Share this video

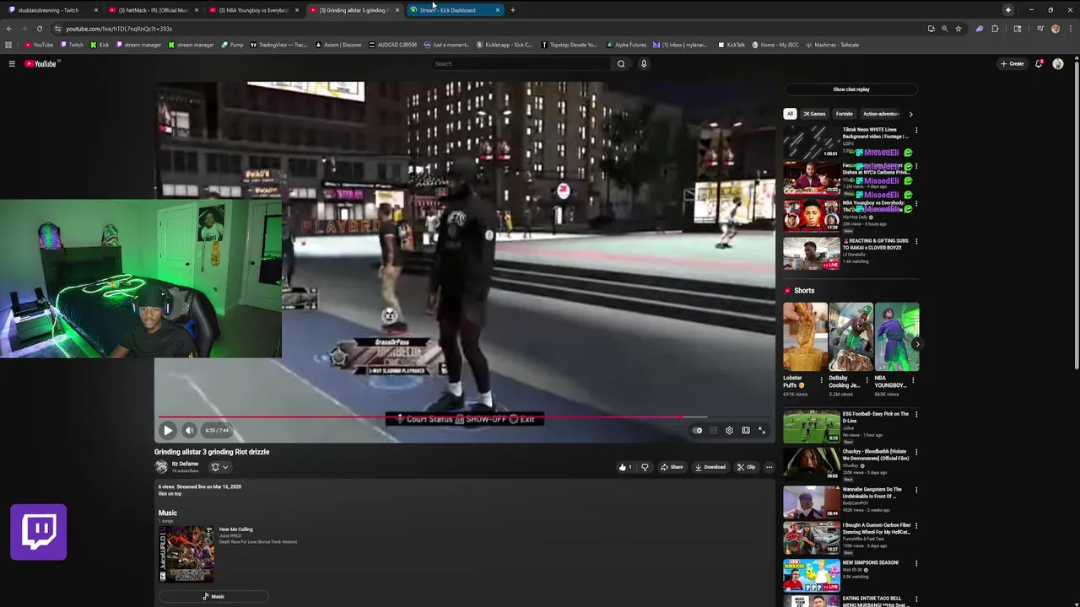(672, 467)
